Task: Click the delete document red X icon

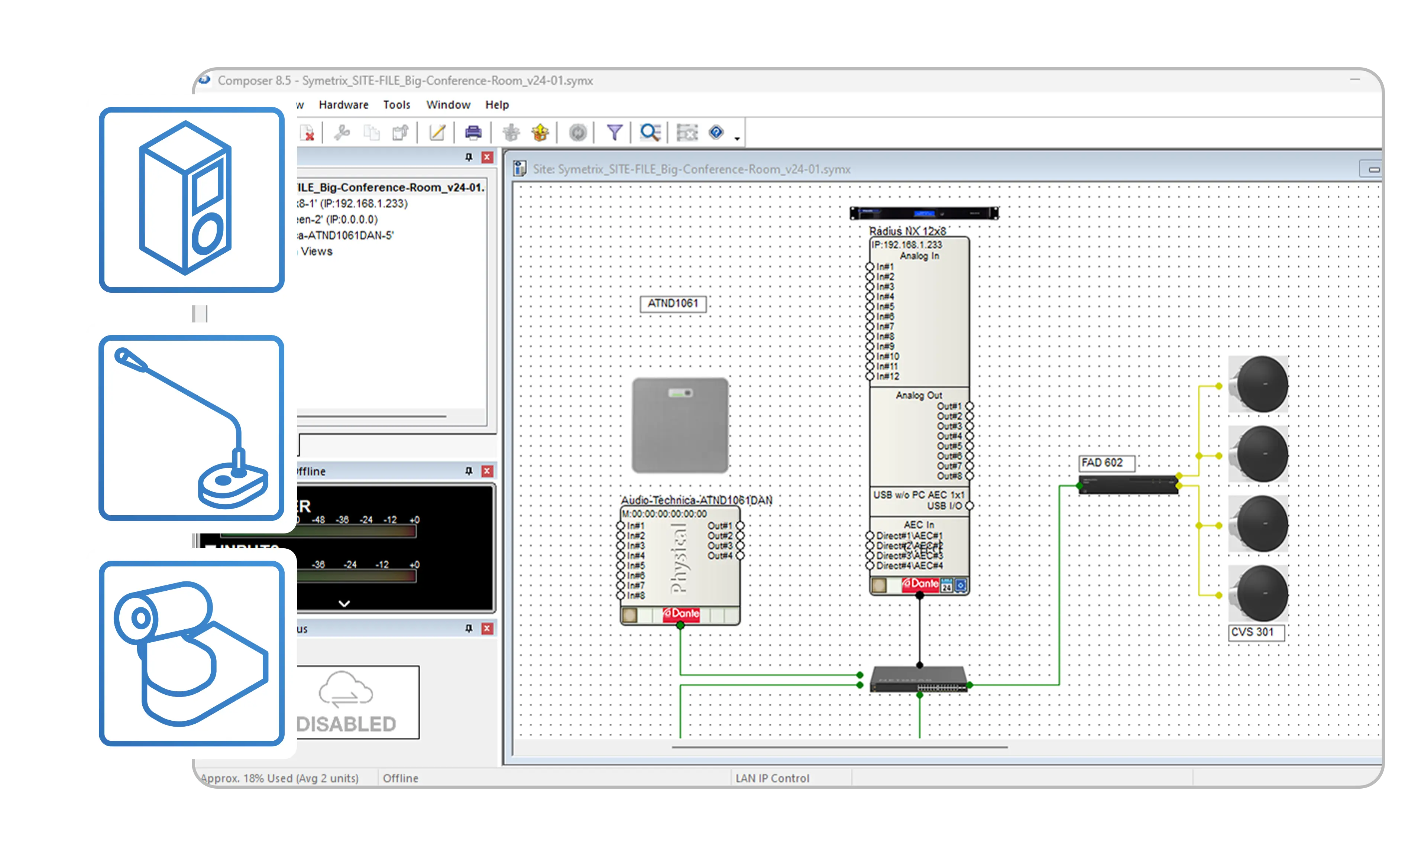Action: [x=308, y=133]
